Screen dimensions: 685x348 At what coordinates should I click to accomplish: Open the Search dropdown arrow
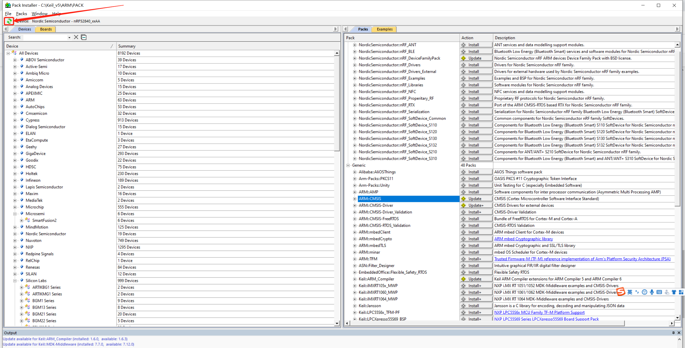[x=69, y=37]
